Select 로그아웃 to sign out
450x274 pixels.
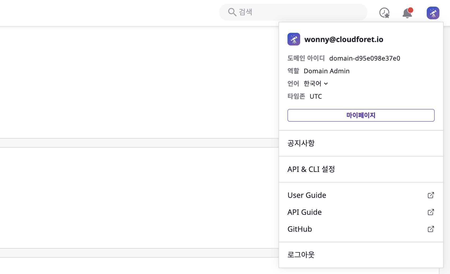361,255
